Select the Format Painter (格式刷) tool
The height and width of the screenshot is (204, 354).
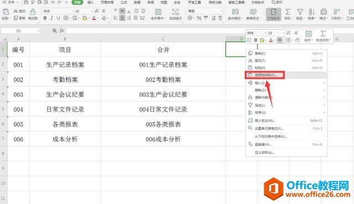[x=33, y=14]
